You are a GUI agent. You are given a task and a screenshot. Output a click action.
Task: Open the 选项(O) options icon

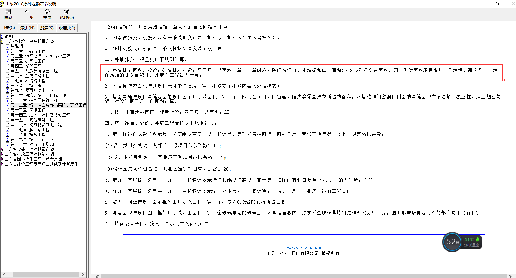click(67, 11)
